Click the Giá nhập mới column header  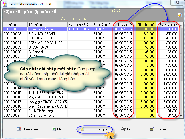click(168, 25)
